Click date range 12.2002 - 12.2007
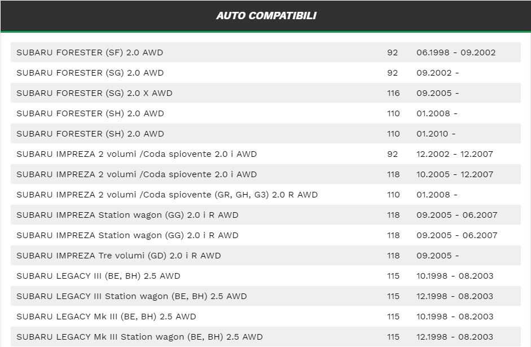 454,154
